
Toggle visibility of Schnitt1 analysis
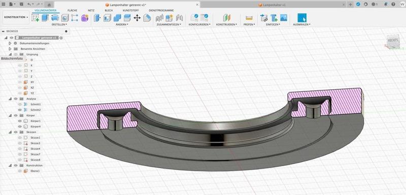click(20, 104)
